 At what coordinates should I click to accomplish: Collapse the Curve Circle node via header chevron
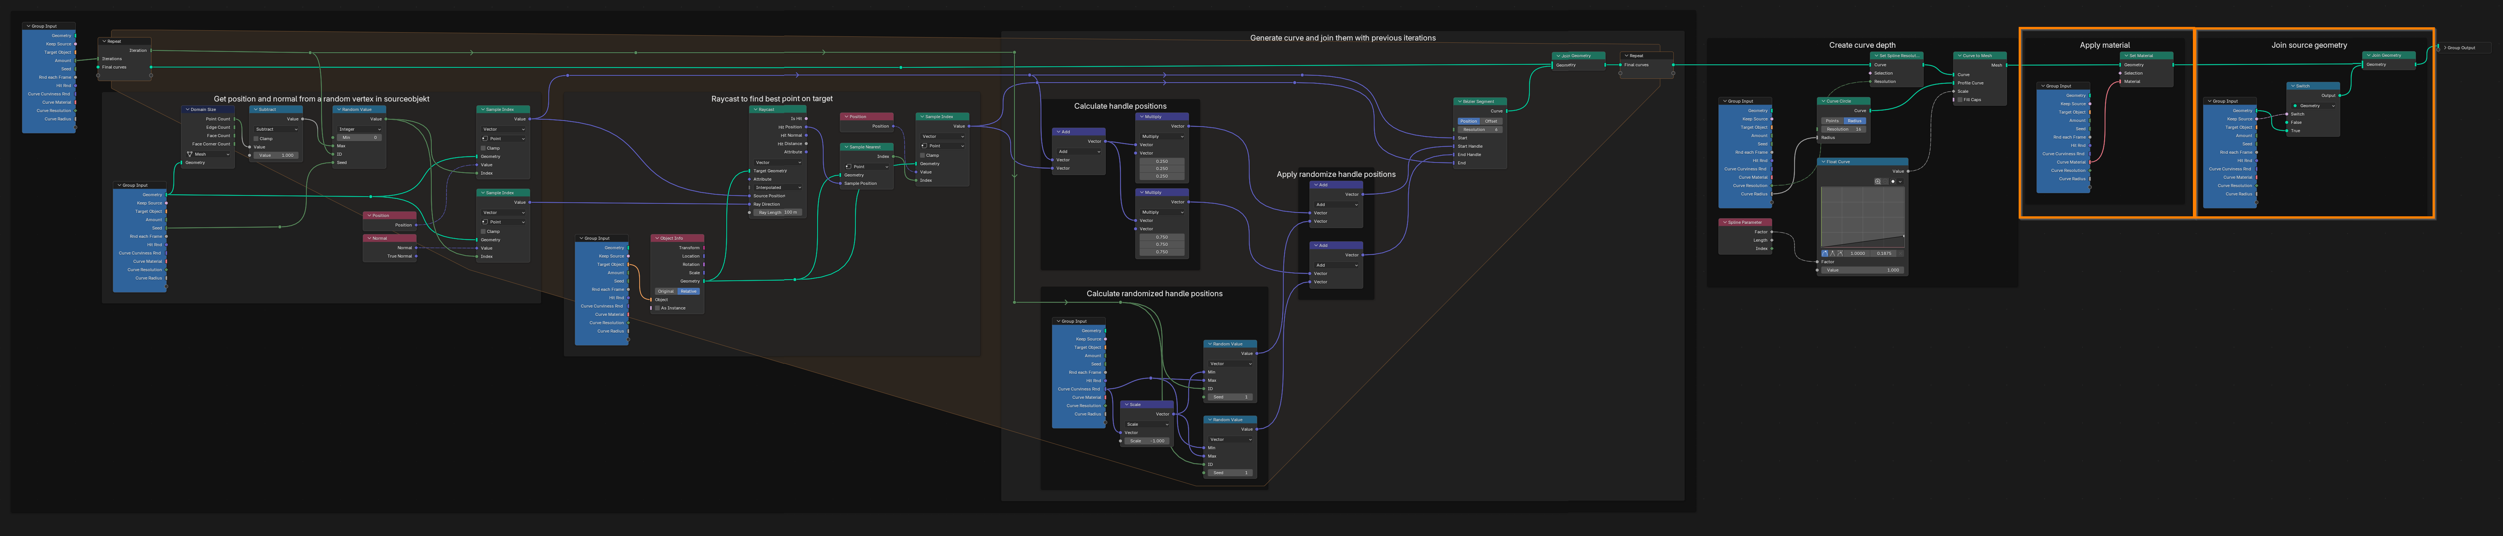coord(1823,101)
